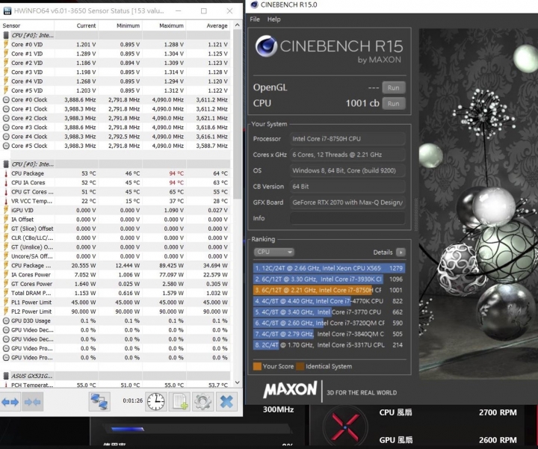Click the HWiNFO64 title bar app icon

(x=7, y=11)
